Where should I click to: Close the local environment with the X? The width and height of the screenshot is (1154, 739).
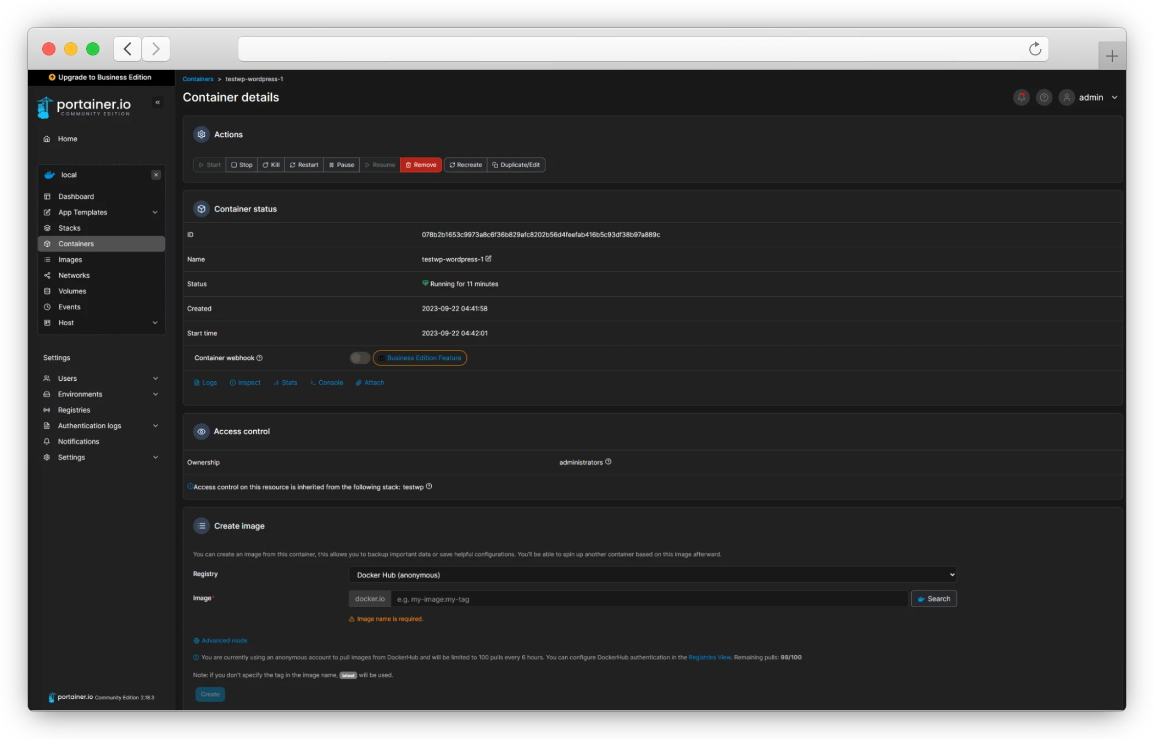click(156, 175)
